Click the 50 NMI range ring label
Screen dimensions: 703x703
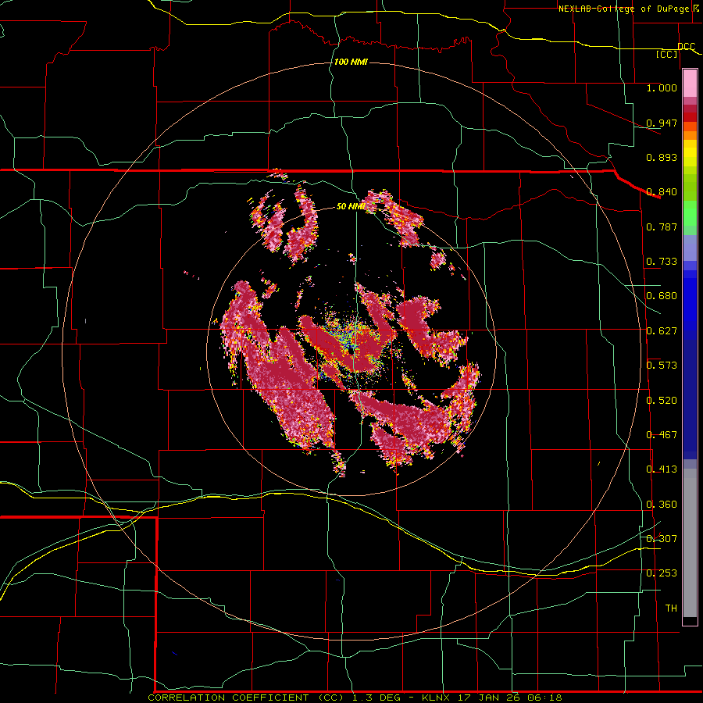351,206
